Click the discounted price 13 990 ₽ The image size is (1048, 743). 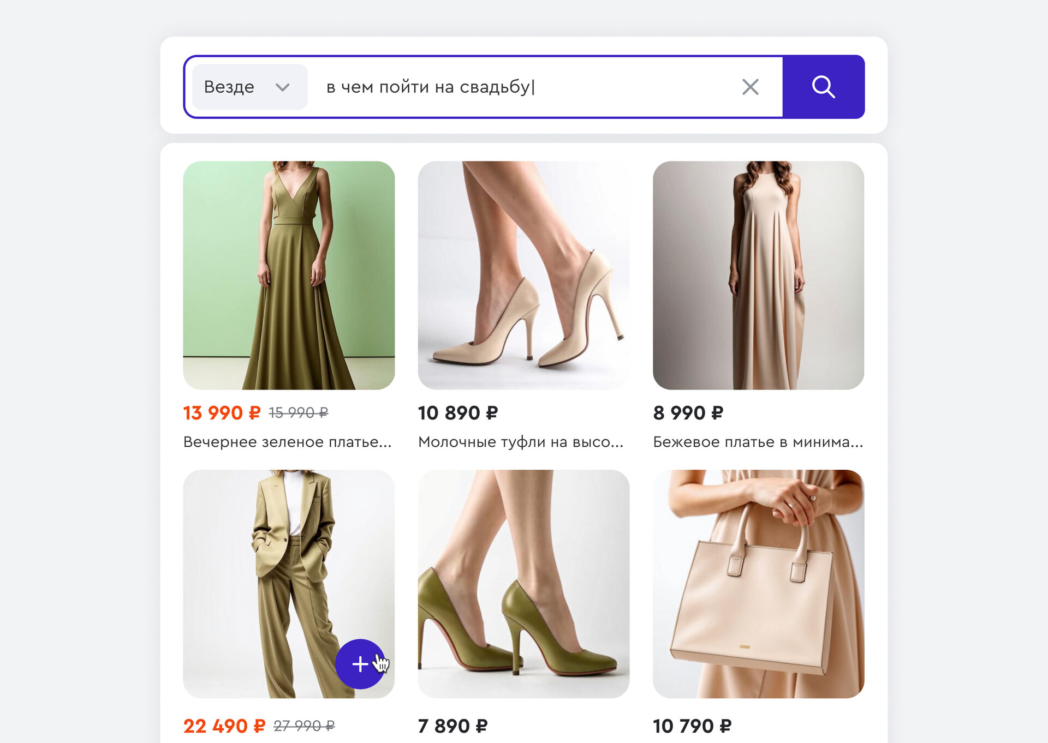click(x=222, y=413)
